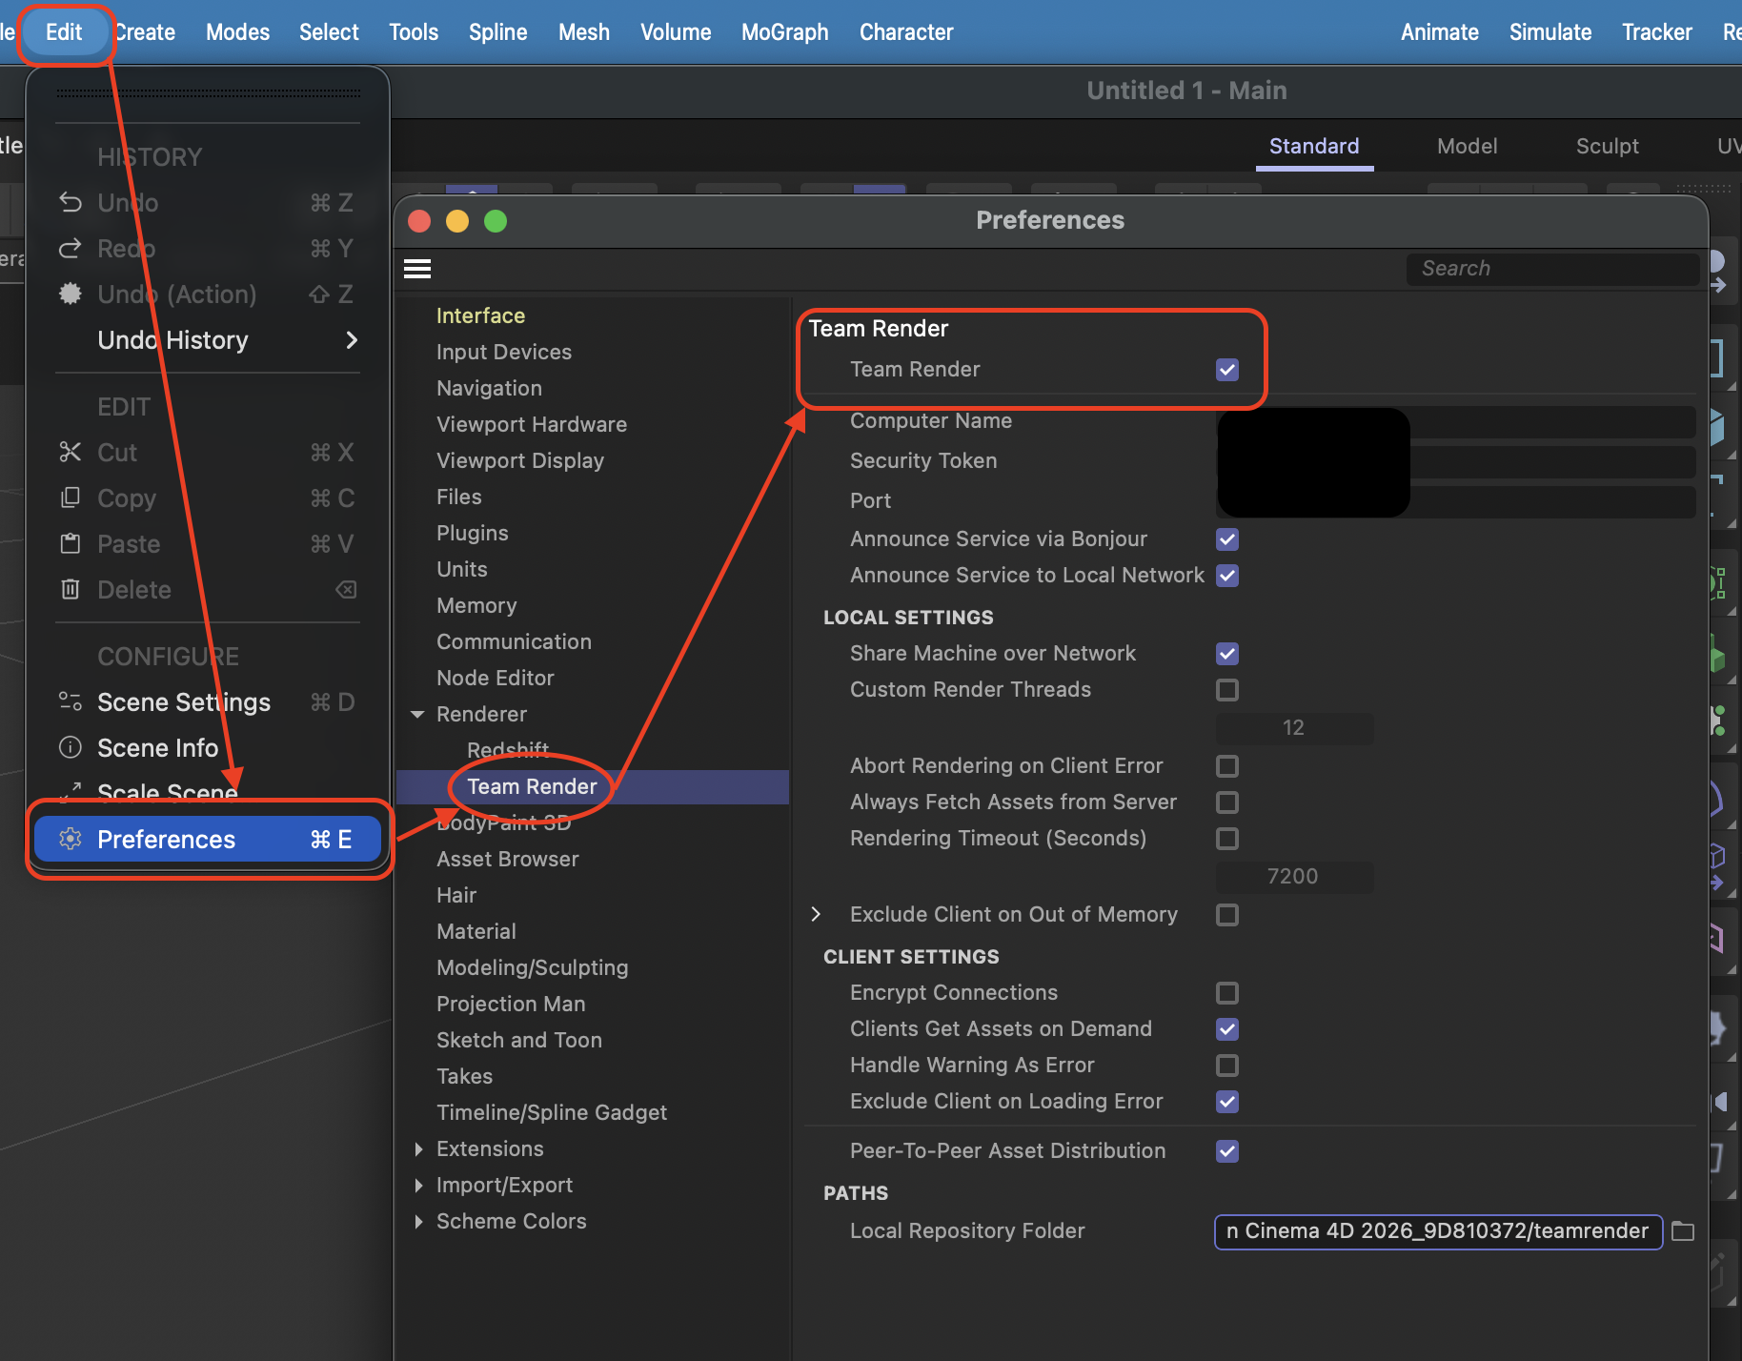Click the Scene Info icon
The width and height of the screenshot is (1742, 1361).
[70, 747]
